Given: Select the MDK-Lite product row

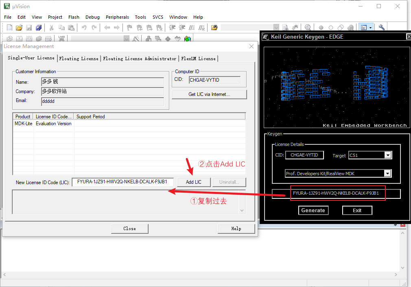Looking at the screenshot, I should 129,124.
